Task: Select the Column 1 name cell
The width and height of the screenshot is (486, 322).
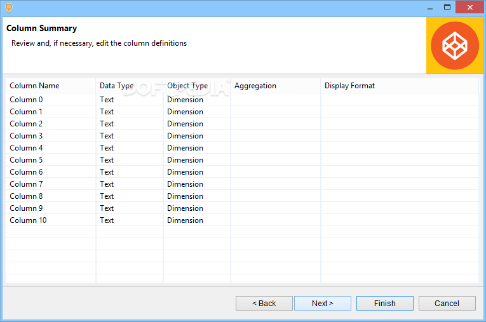Action: (x=51, y=112)
